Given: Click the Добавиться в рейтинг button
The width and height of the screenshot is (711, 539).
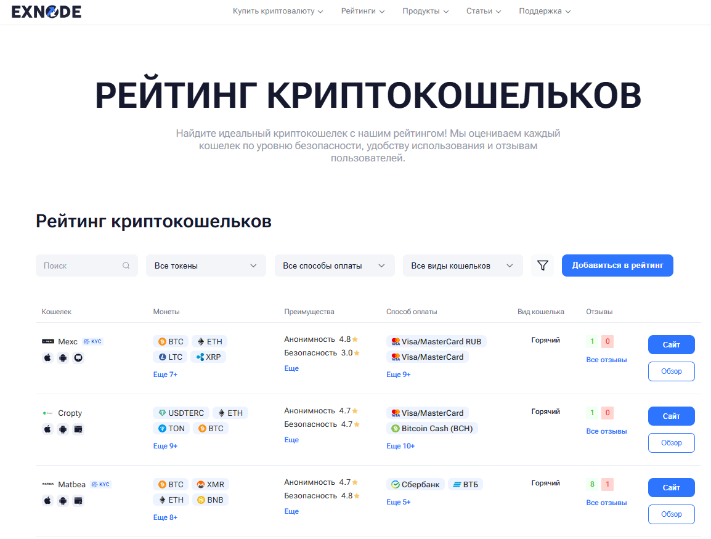Looking at the screenshot, I should tap(617, 265).
